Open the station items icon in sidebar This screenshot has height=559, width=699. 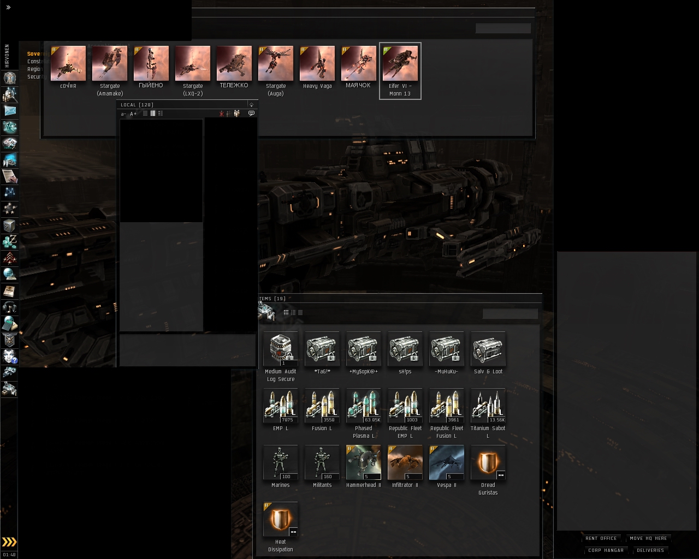pyautogui.click(x=9, y=389)
